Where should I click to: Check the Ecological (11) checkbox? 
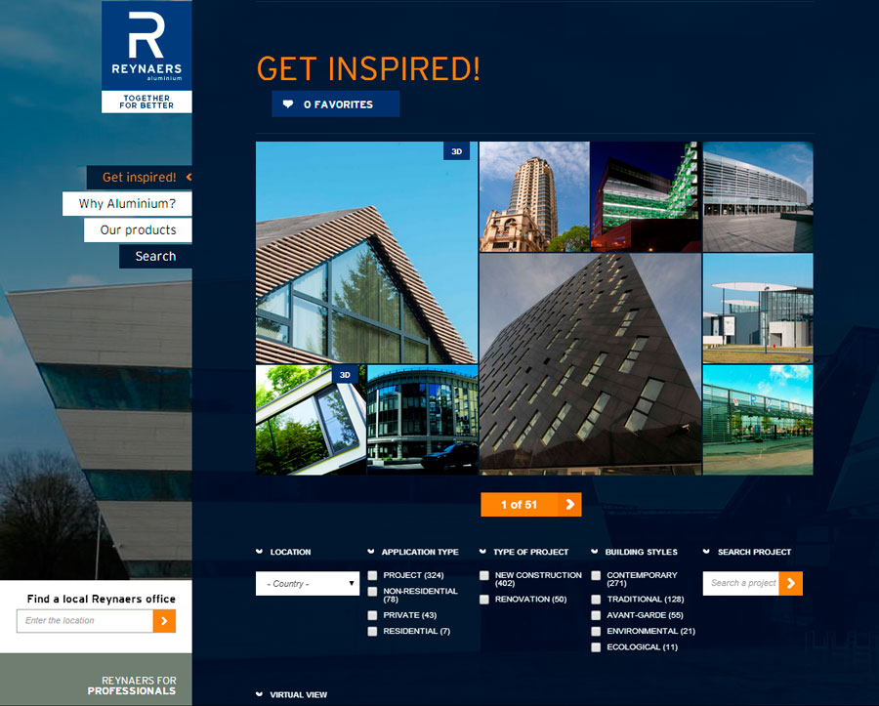pyautogui.click(x=596, y=647)
